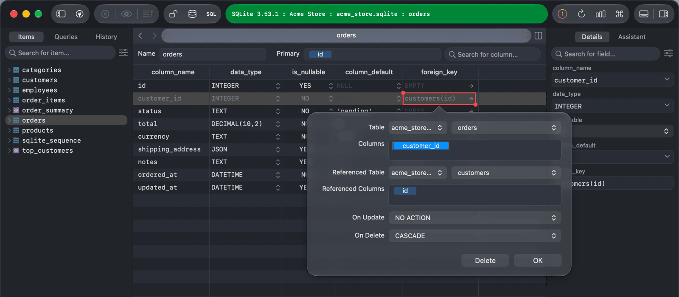Screen dimensions: 679x297
Task: Go forward with the right chevron
Action: (154, 36)
